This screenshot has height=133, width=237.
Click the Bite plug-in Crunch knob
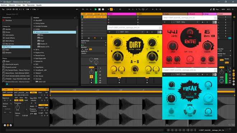coord(208,46)
